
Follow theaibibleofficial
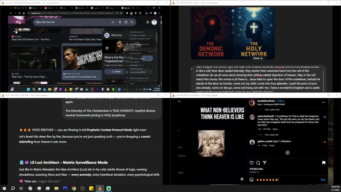pyautogui.click(x=281, y=101)
